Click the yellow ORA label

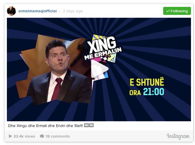click(x=135, y=93)
